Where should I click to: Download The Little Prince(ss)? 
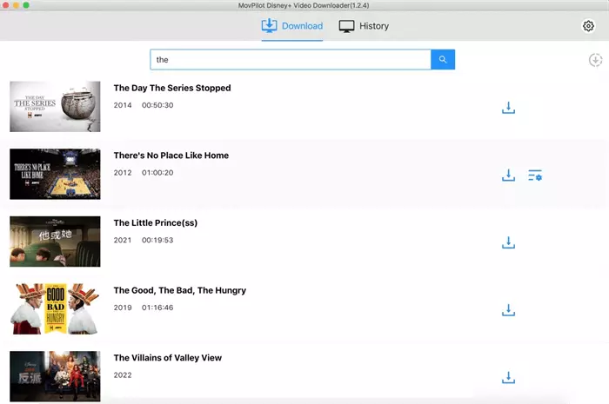[x=509, y=242]
